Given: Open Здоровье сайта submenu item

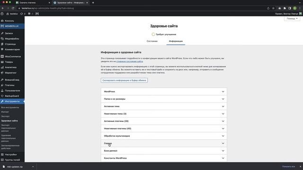Looking at the screenshot, I should pyautogui.click(x=9, y=121).
